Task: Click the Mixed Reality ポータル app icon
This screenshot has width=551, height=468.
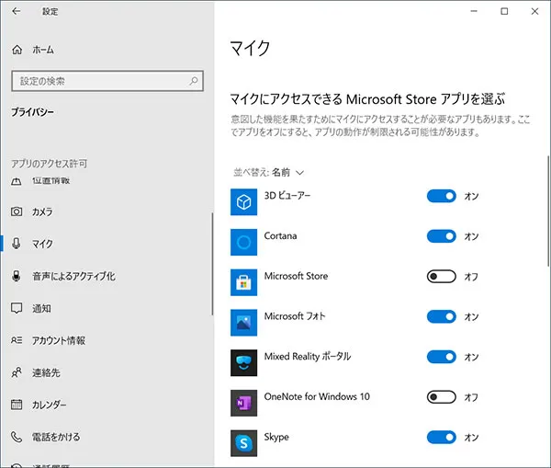Action: (243, 363)
